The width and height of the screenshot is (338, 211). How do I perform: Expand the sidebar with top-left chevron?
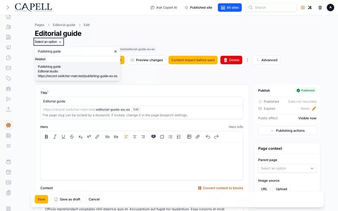pos(8,7)
